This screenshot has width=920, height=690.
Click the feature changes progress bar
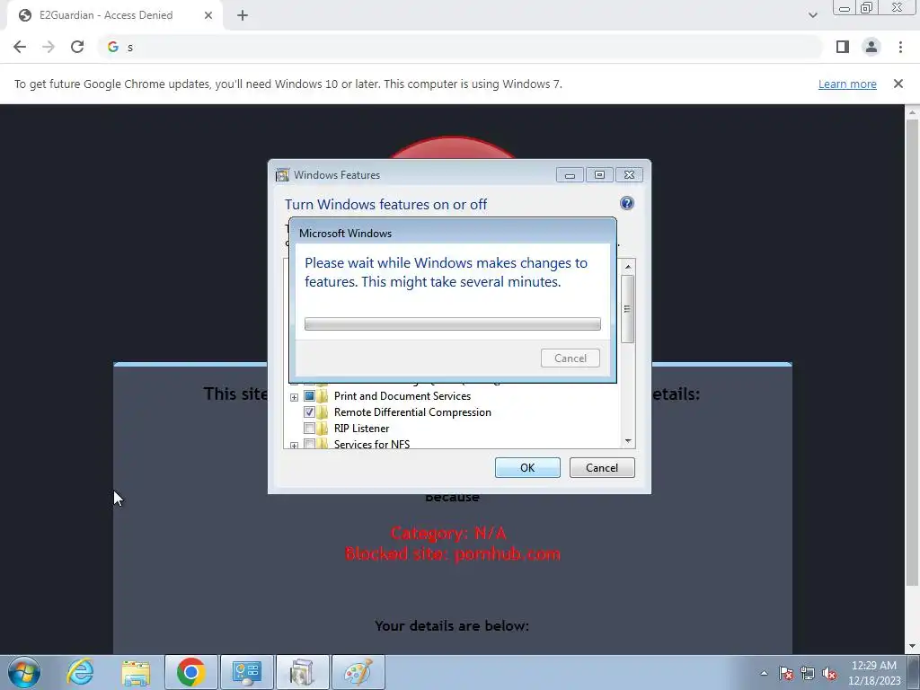coord(453,323)
